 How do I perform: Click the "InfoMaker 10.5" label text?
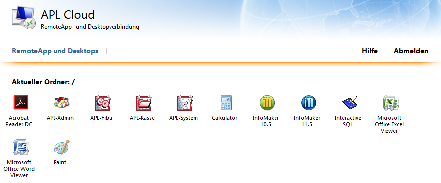[x=266, y=121]
